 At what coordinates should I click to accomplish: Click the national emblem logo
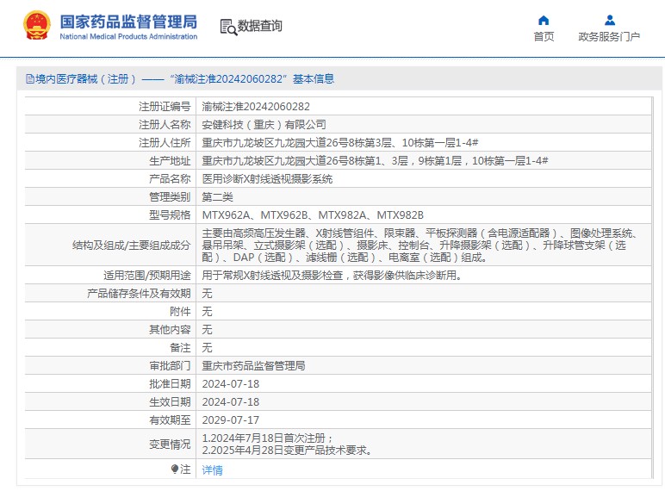[36, 26]
